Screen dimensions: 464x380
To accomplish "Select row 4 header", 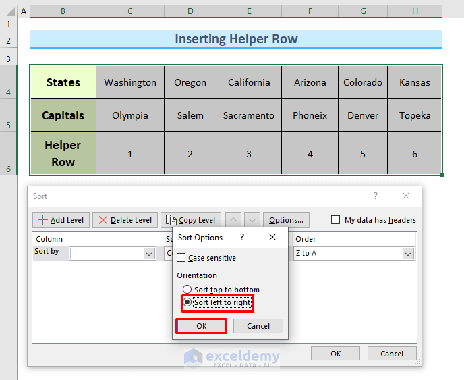I will click(x=8, y=82).
